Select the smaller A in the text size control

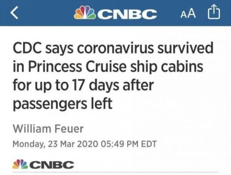click(183, 15)
